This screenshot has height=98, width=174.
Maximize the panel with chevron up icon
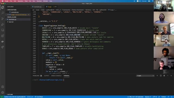tap(168, 76)
